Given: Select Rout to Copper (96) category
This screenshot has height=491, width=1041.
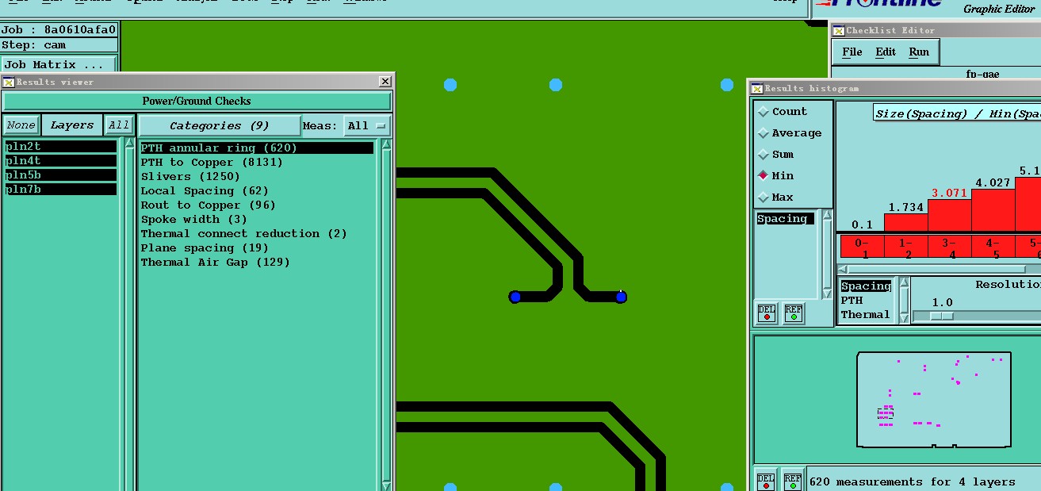Looking at the screenshot, I should [256, 205].
